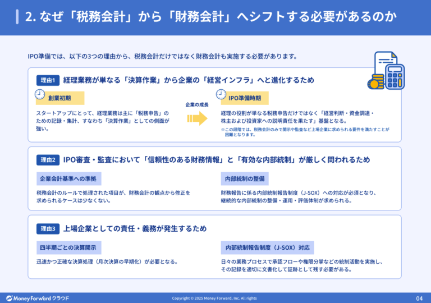
Task: Click the yellow arrow under 企業の成長
Action: point(198,118)
